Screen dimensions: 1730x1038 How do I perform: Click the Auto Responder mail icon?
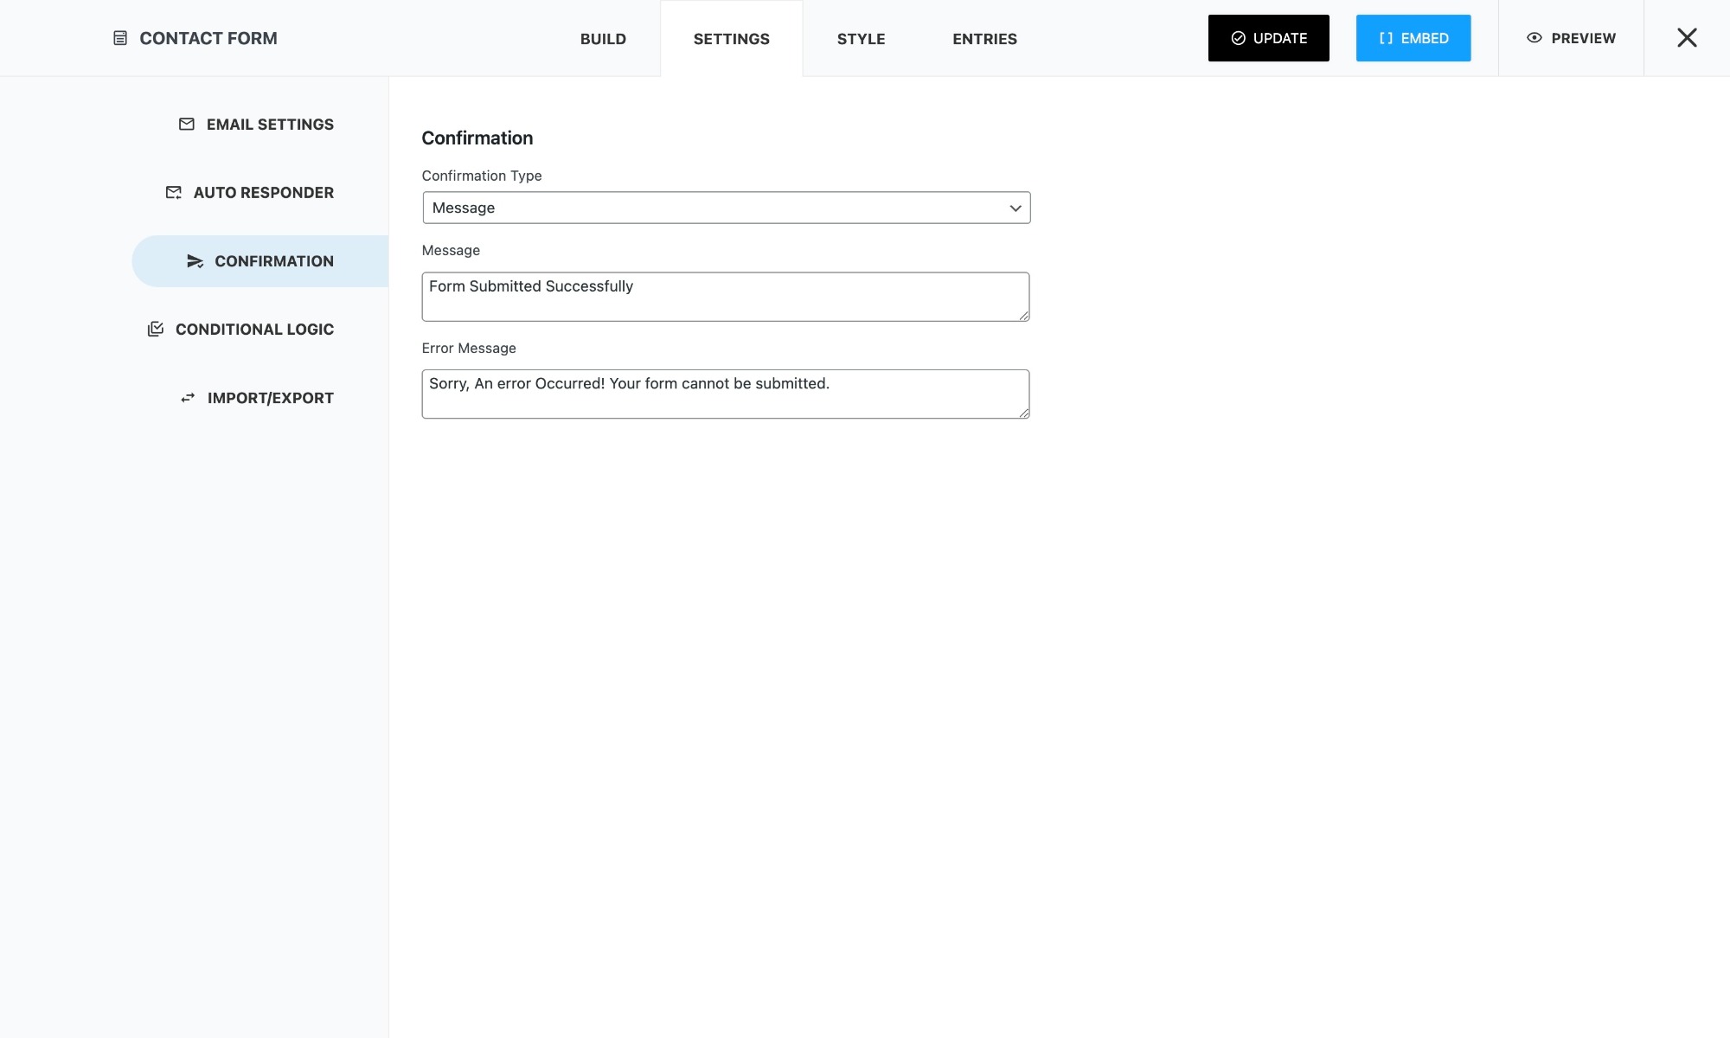[174, 192]
